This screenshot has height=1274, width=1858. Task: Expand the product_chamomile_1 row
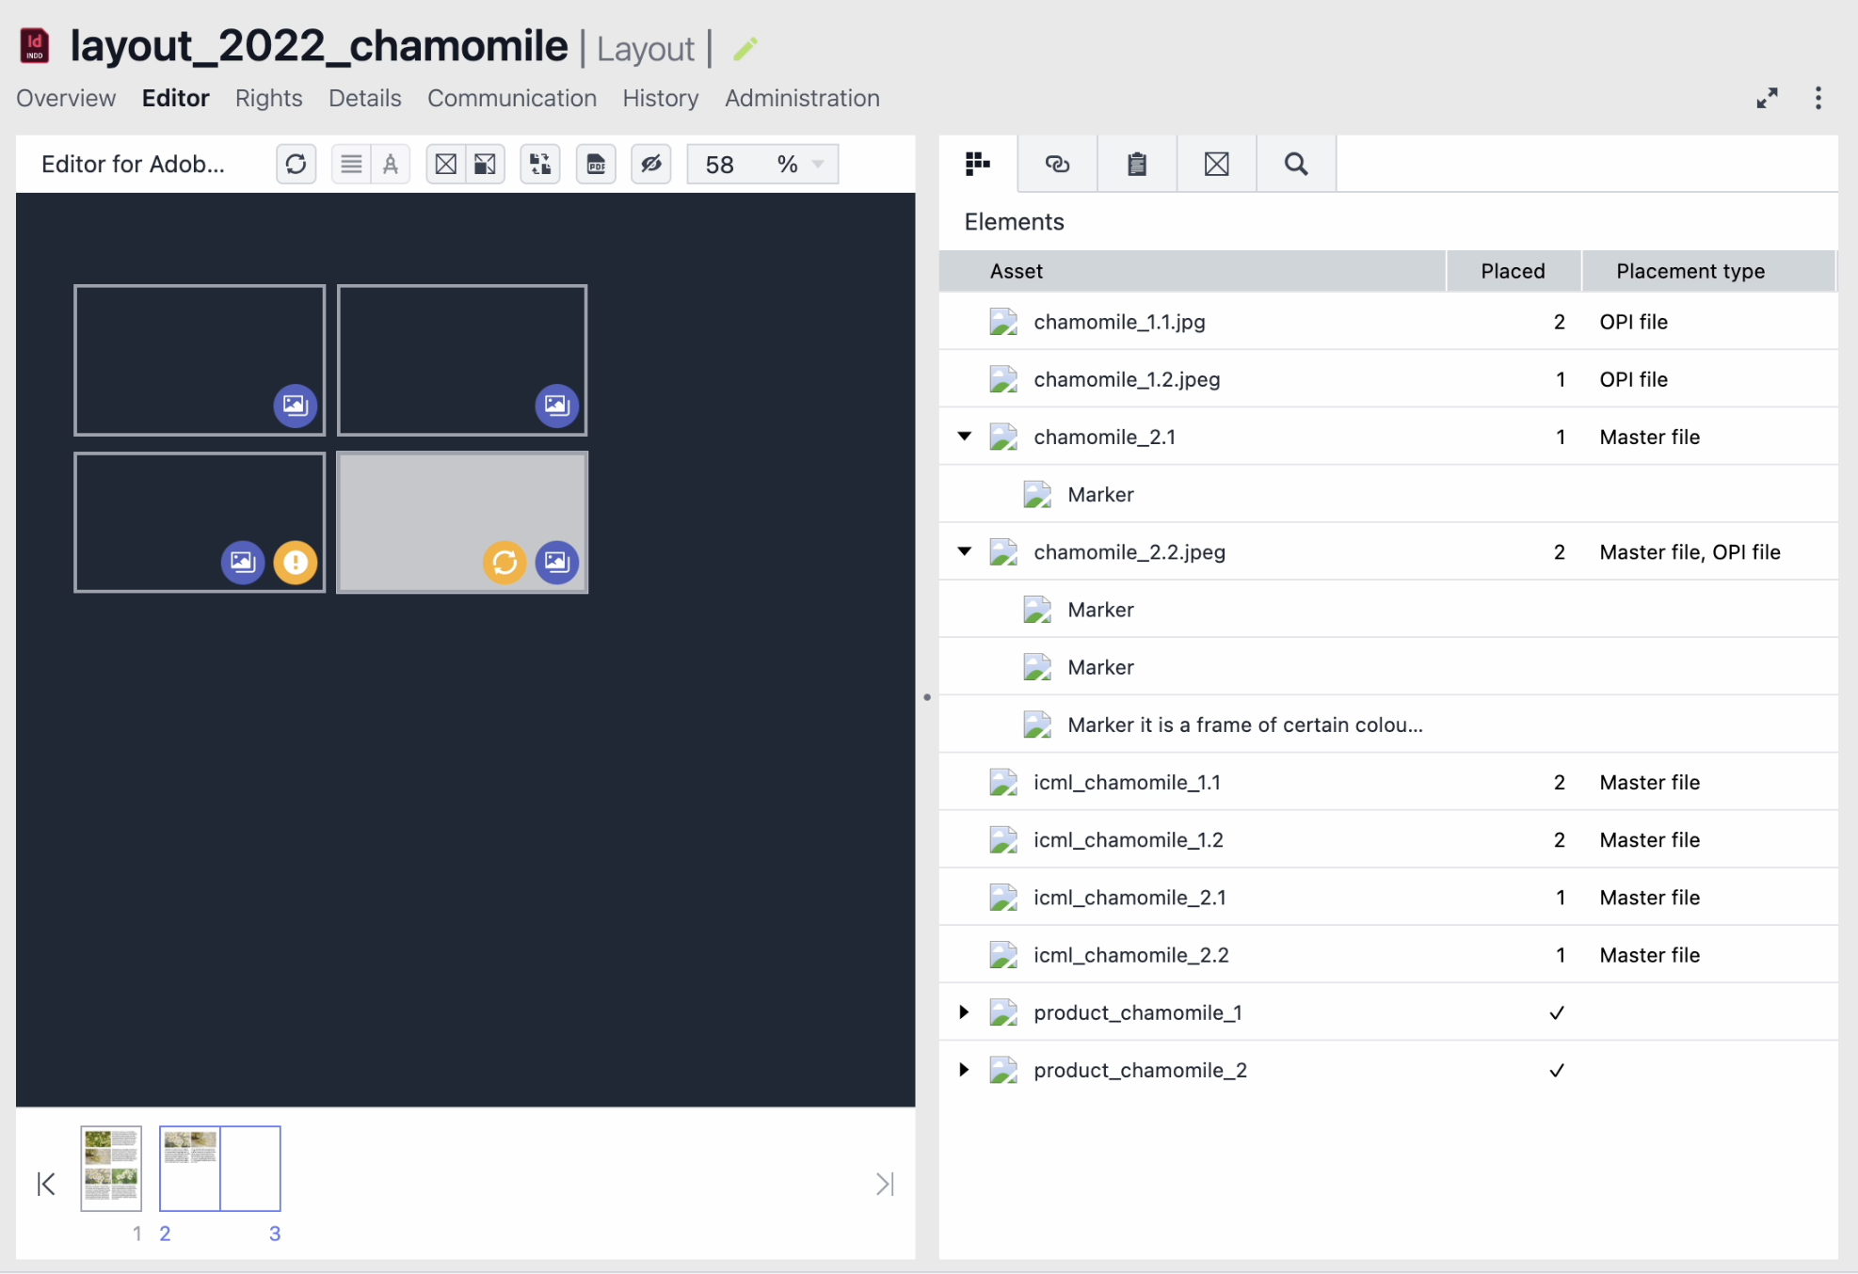pos(965,1012)
